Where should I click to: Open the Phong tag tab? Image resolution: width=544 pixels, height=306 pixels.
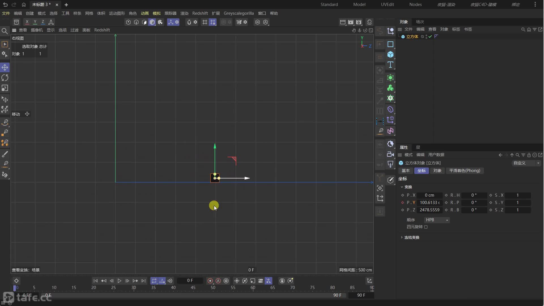coord(465,171)
